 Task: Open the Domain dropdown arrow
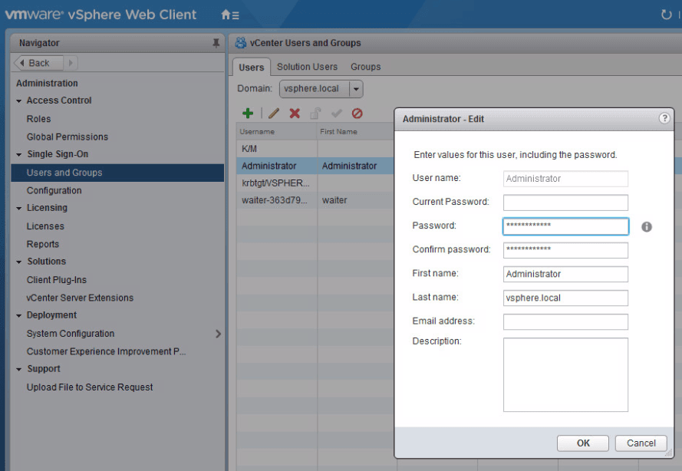click(x=356, y=89)
